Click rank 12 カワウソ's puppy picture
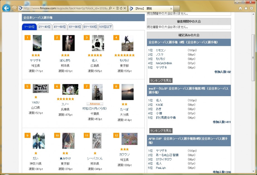Viewport: 257px width, 175px height. 130,139
